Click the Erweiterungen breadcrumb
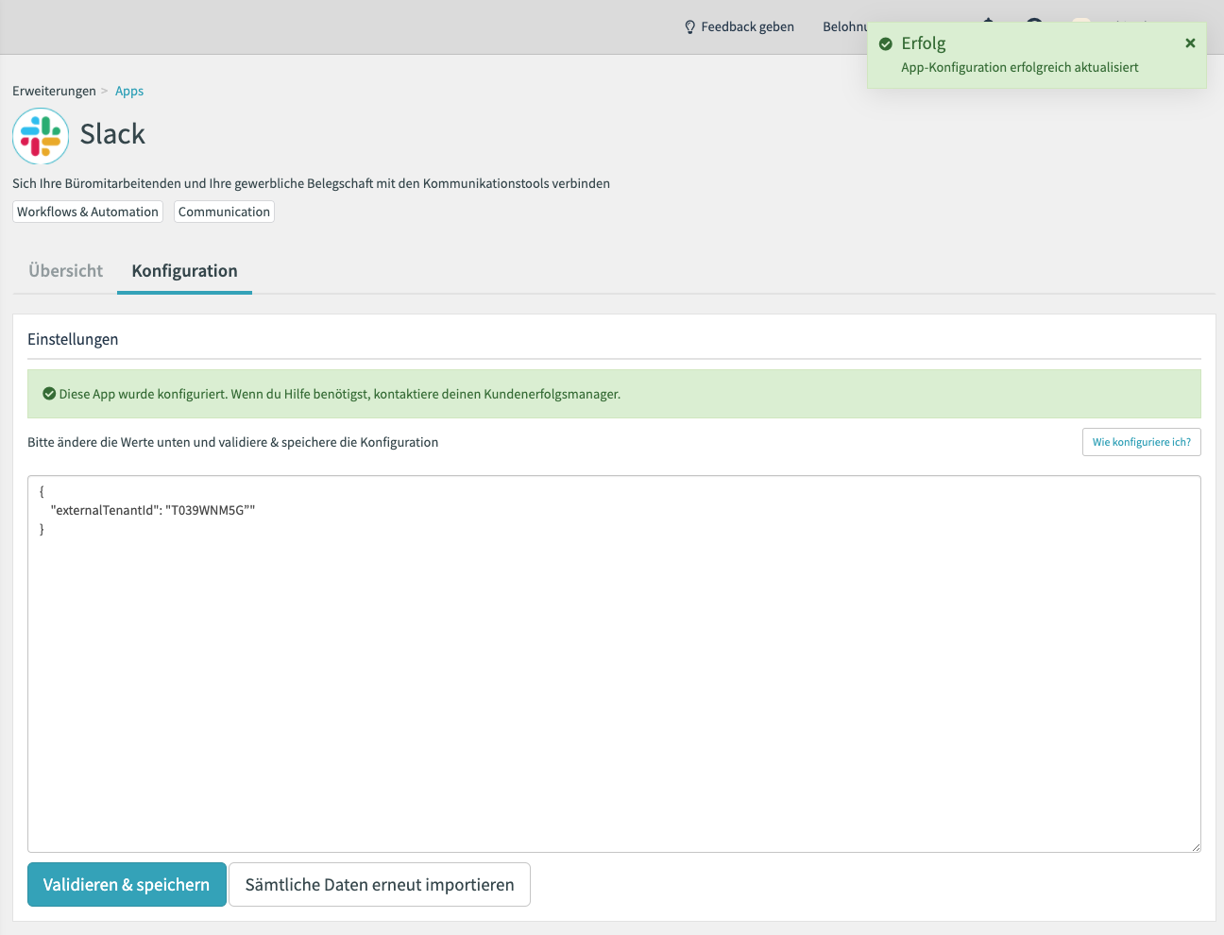Viewport: 1224px width, 935px height. point(54,91)
